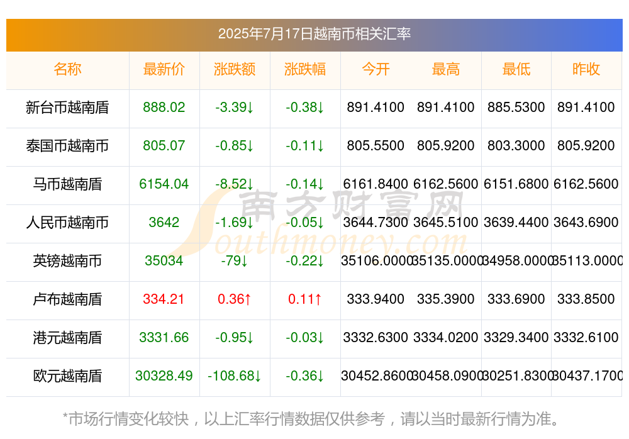Screen dimensions: 629x439
Task: Select the 今开 column header
Action: tap(376, 69)
